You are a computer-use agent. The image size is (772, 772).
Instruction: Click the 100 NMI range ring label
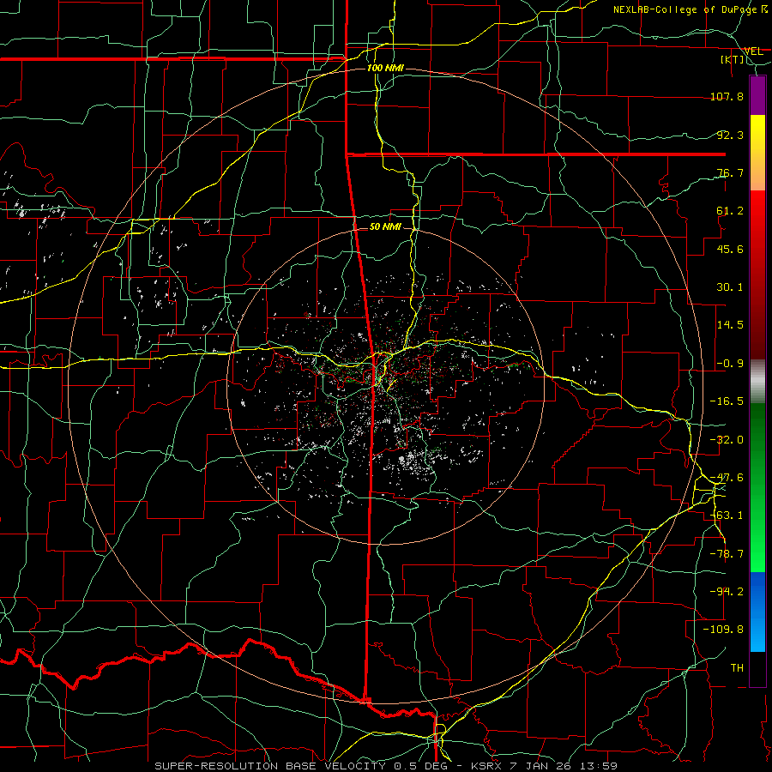click(385, 68)
